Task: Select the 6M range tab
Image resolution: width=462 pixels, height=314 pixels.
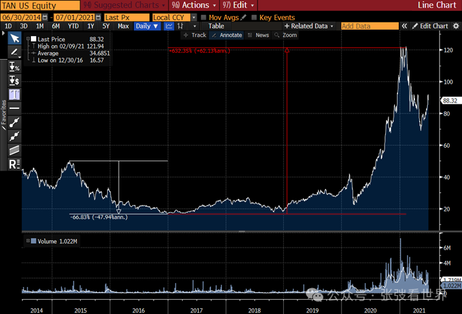Action: tap(55, 26)
